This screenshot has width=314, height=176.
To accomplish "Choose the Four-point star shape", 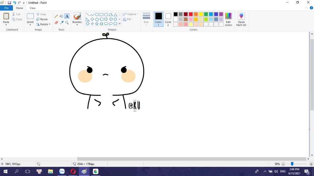I will [x=92, y=24].
